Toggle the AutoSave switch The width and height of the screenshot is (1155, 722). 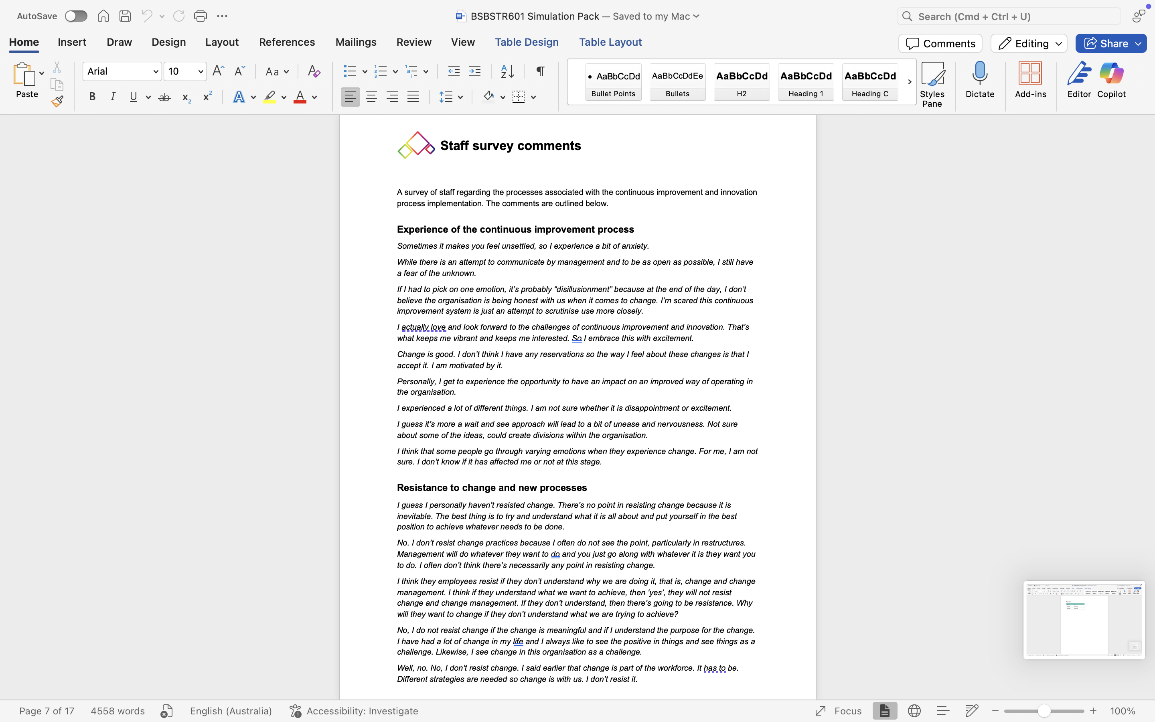click(x=76, y=16)
